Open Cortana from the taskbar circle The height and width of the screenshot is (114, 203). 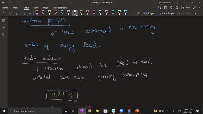[66, 111]
